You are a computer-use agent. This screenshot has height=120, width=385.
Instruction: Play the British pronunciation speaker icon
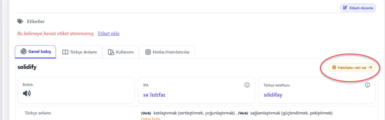tap(27, 93)
